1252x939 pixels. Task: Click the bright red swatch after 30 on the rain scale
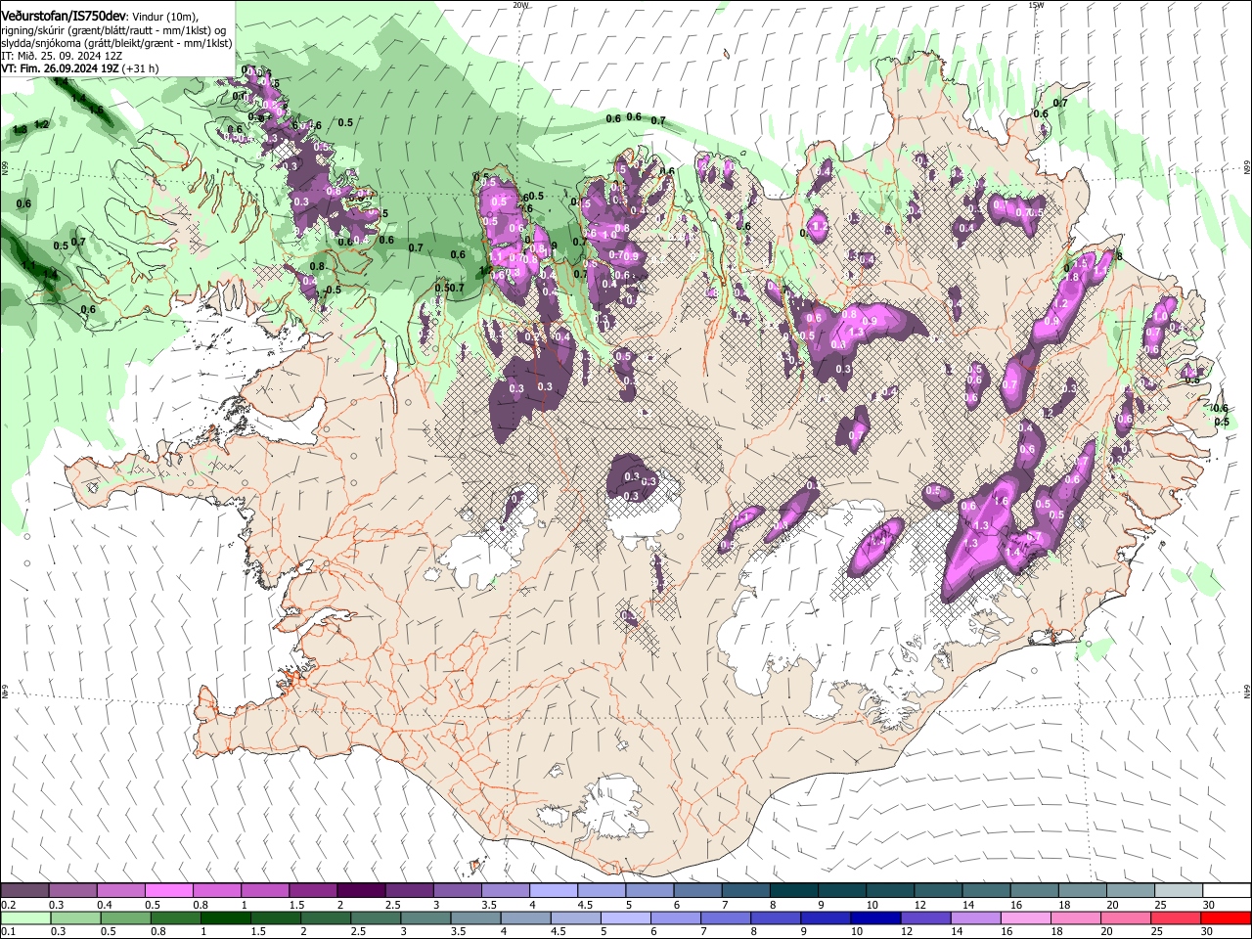(x=1226, y=918)
